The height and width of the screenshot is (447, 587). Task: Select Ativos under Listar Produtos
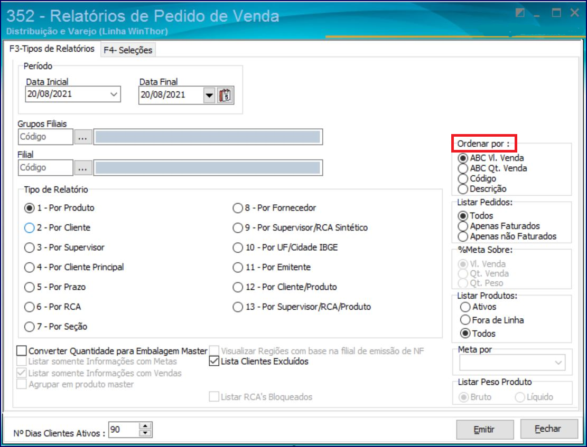coord(478,307)
